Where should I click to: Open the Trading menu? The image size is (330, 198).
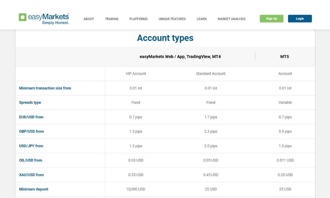click(x=112, y=19)
